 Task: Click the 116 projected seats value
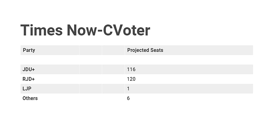131,69
